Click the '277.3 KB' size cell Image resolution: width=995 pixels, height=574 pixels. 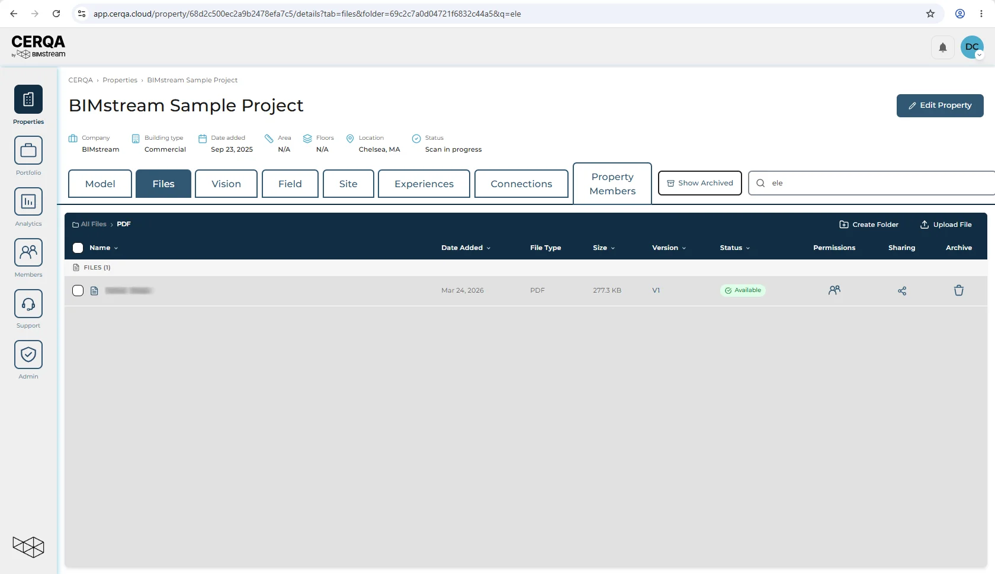607,290
